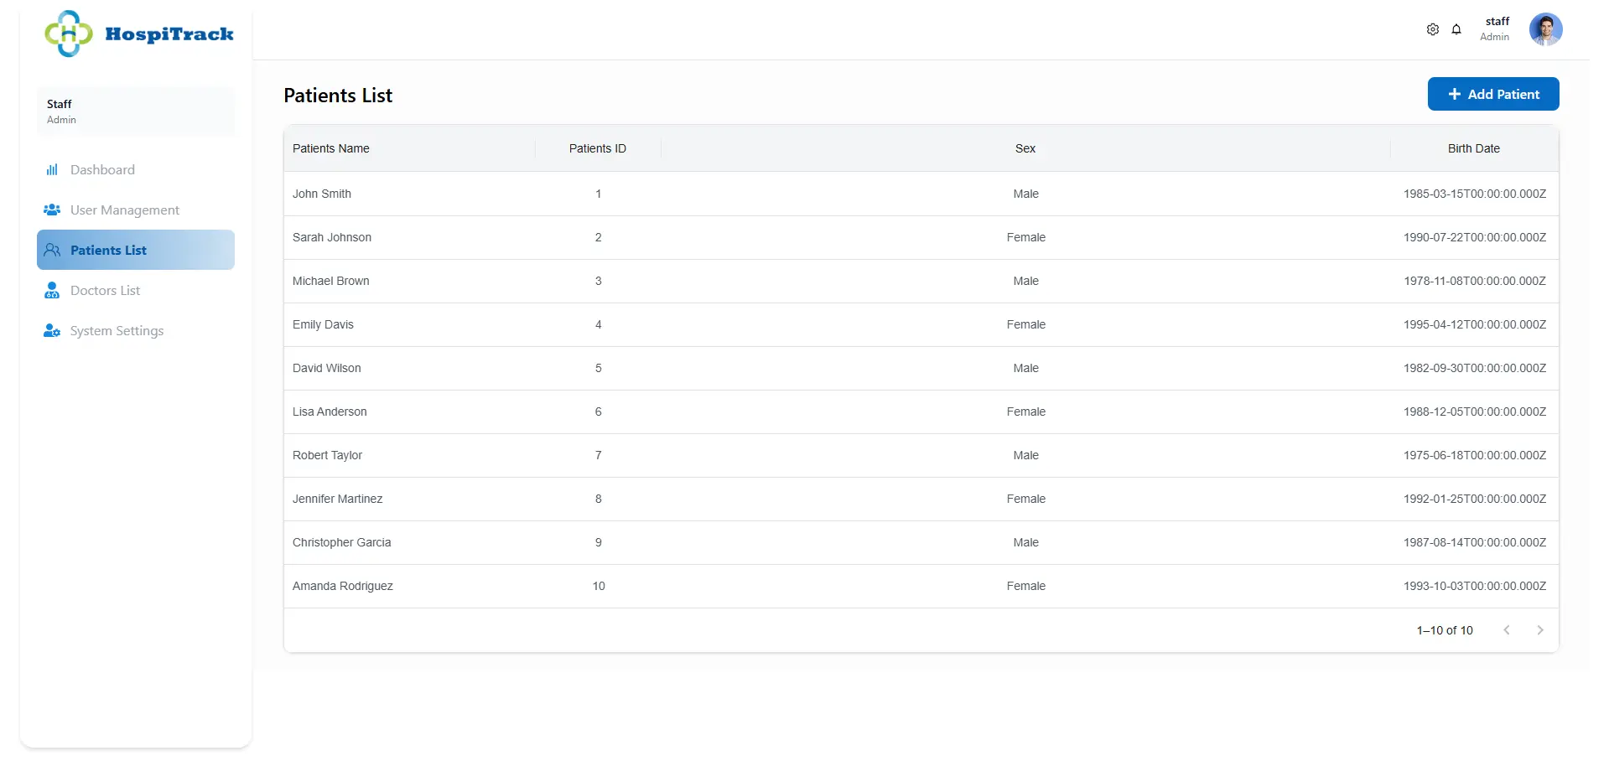Sort by Patients ID column header
This screenshot has height=761, width=1609.
click(x=597, y=148)
